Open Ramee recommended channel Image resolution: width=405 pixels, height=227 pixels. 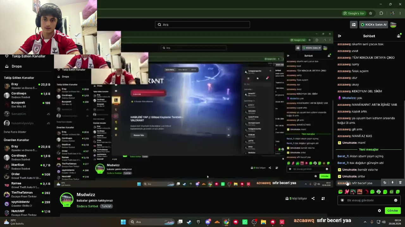click(x=27, y=185)
